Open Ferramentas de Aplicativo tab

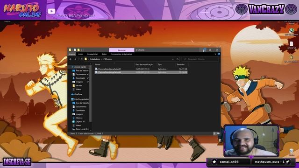coord(121,54)
